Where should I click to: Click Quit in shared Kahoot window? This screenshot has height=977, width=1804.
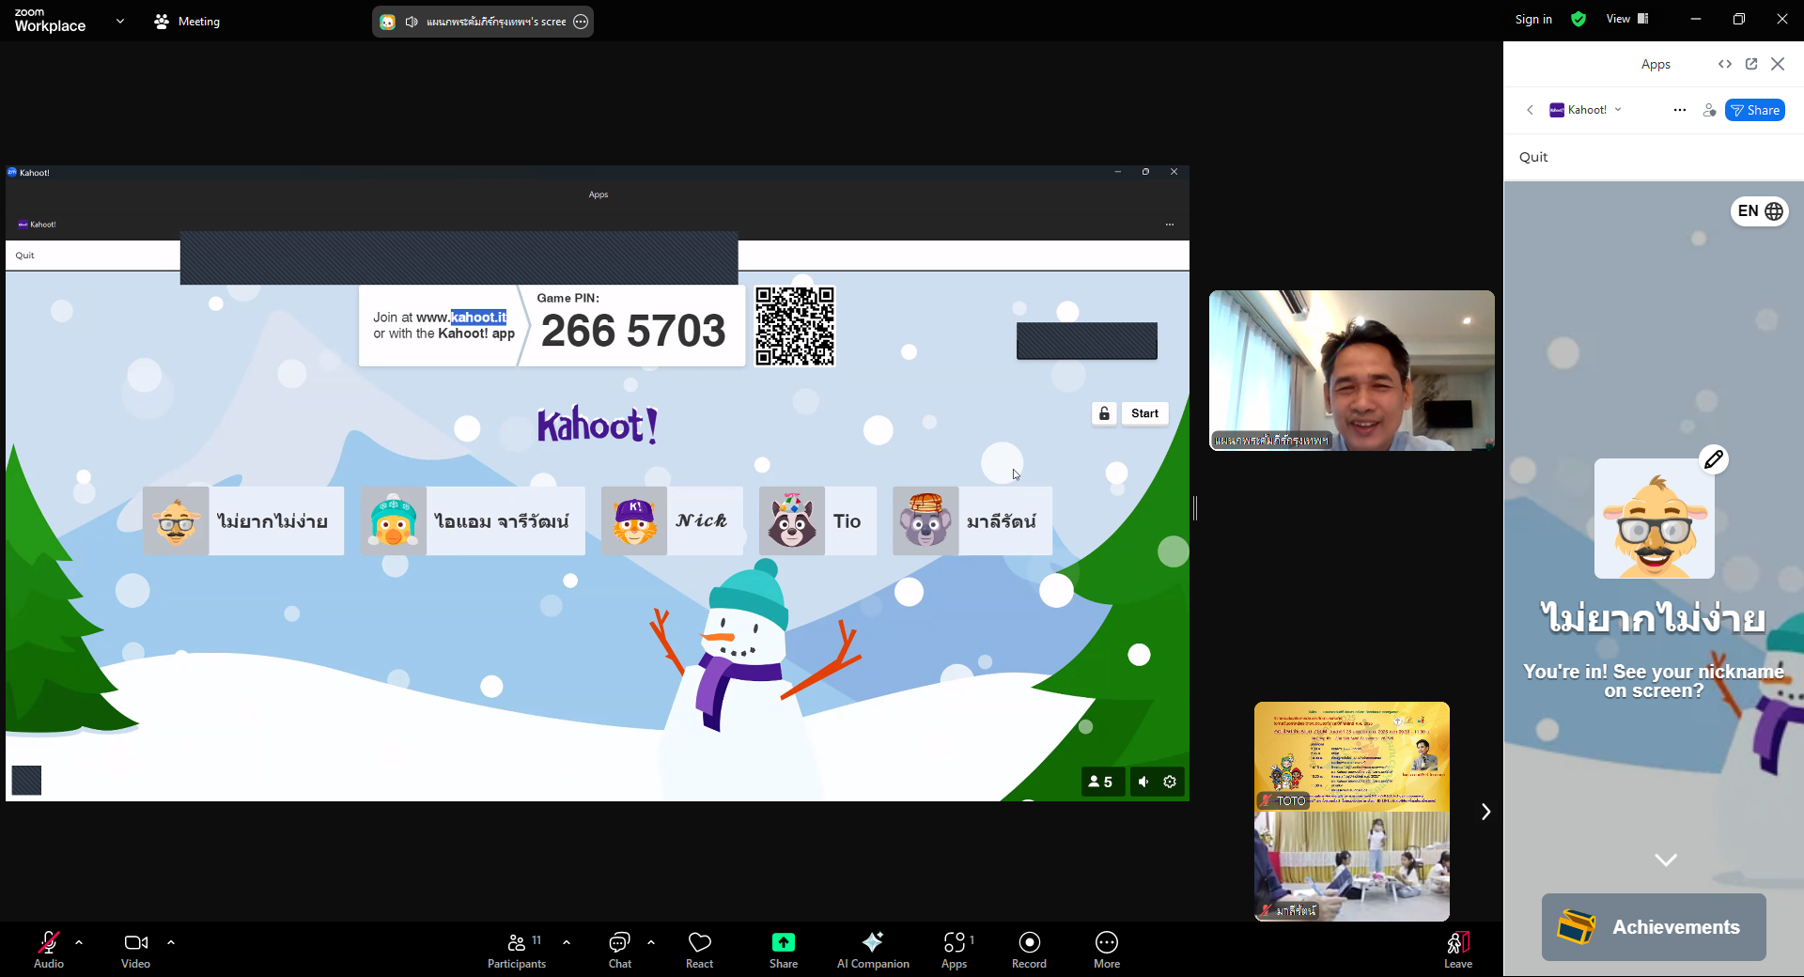[24, 256]
